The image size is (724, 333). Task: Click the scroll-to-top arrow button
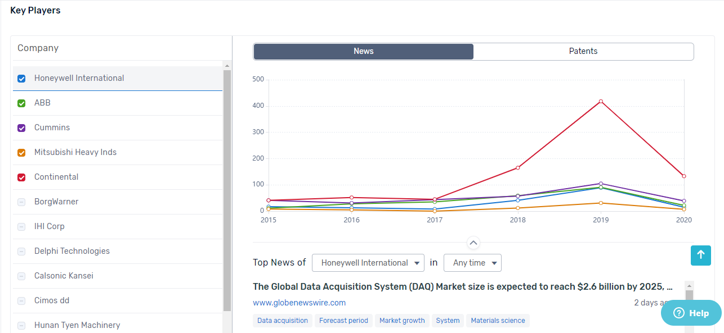(x=701, y=256)
